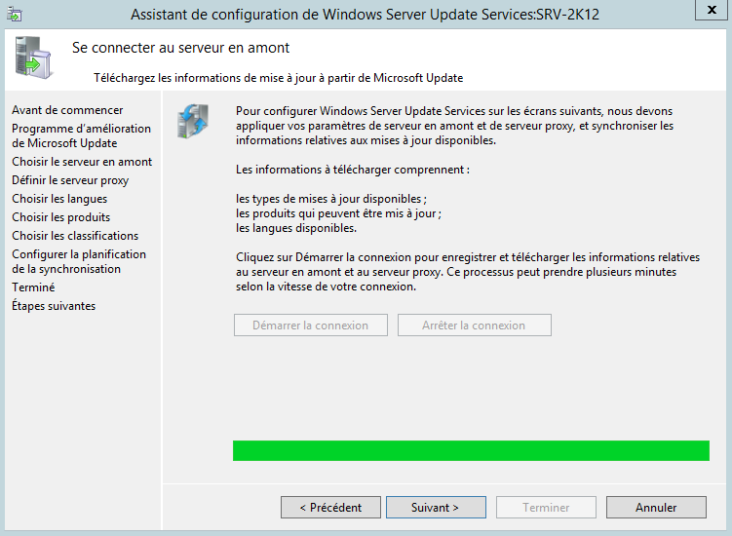
Task: Click the window title Assistant de configuration text
Action: pyautogui.click(x=366, y=15)
